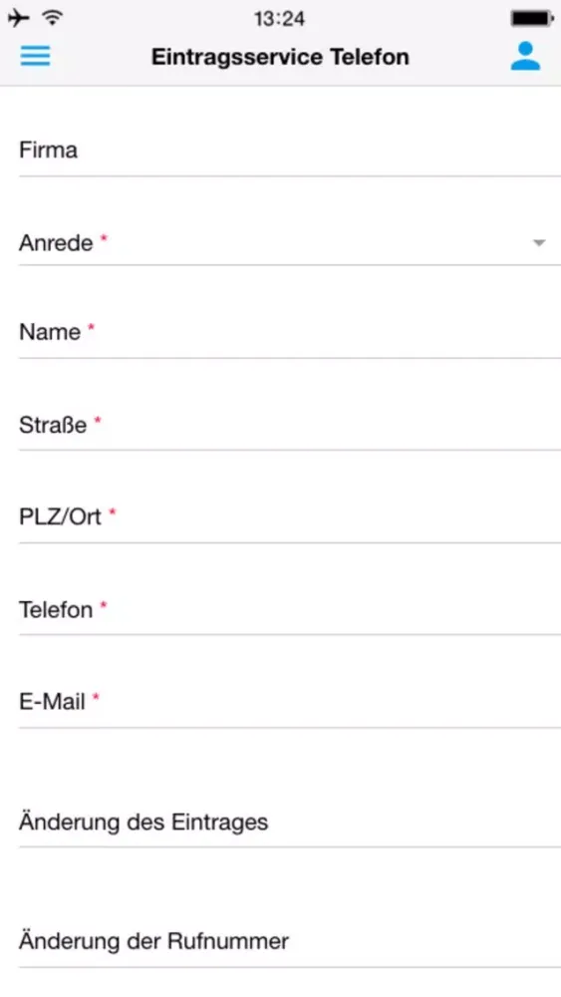
Task: Focus the Telefon input field
Action: pyautogui.click(x=290, y=610)
